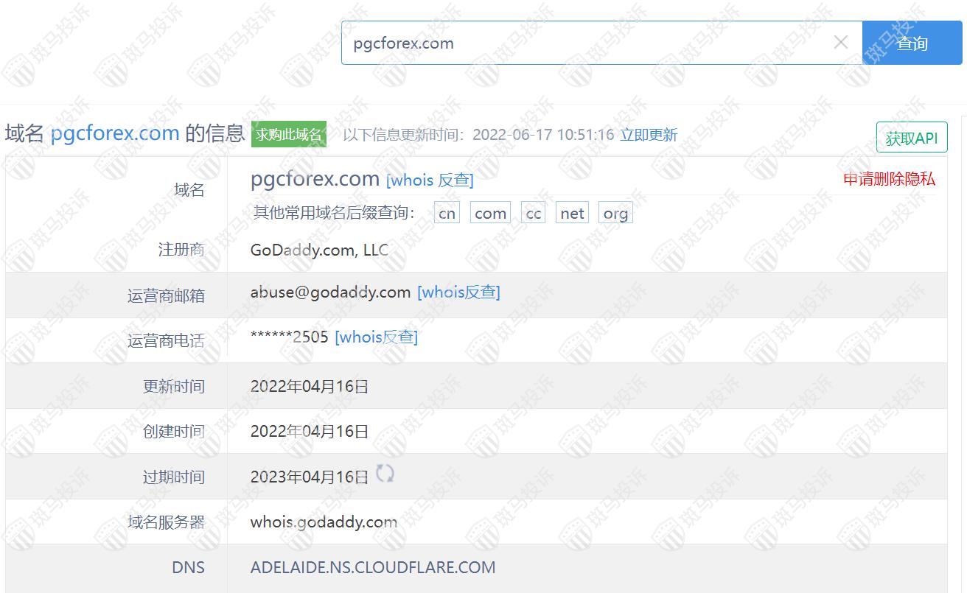
Task: Click the refresh icon beside expiration date
Action: 385,474
